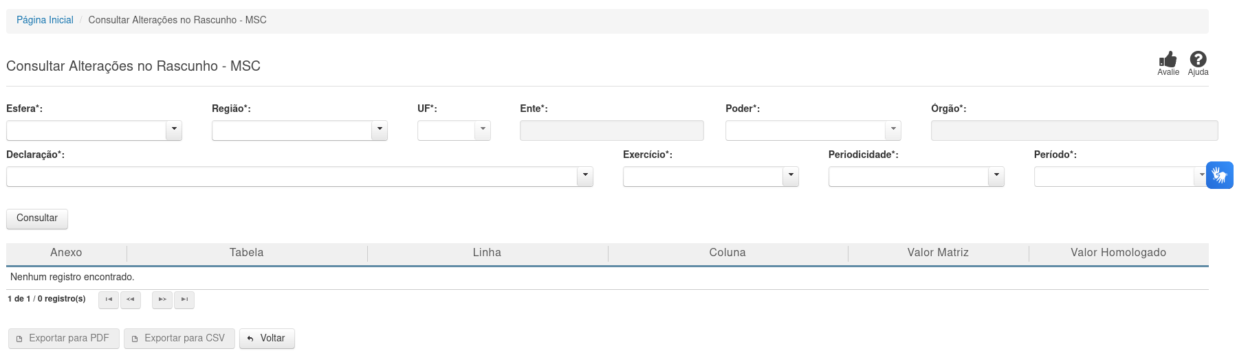Follow the Página Inicial breadcrumb link
Screen dimensions: 1237x362
pos(45,20)
